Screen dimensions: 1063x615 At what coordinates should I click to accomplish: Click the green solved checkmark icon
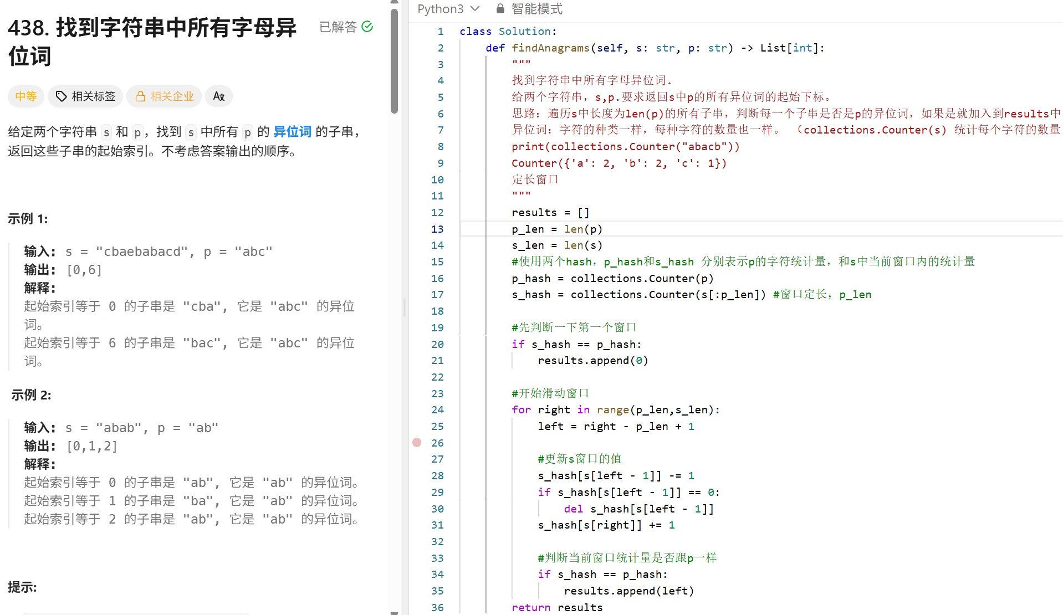point(367,26)
